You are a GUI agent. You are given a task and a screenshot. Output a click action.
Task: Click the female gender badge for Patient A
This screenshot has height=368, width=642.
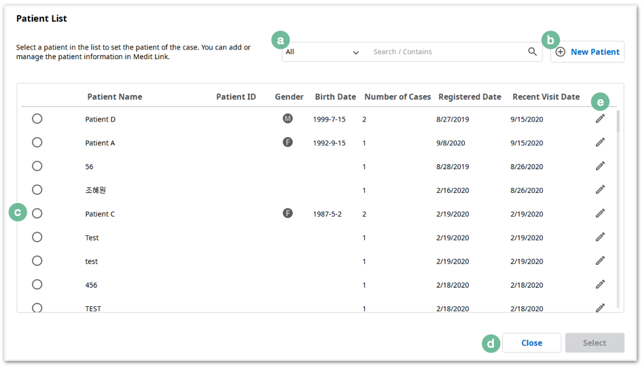(288, 143)
